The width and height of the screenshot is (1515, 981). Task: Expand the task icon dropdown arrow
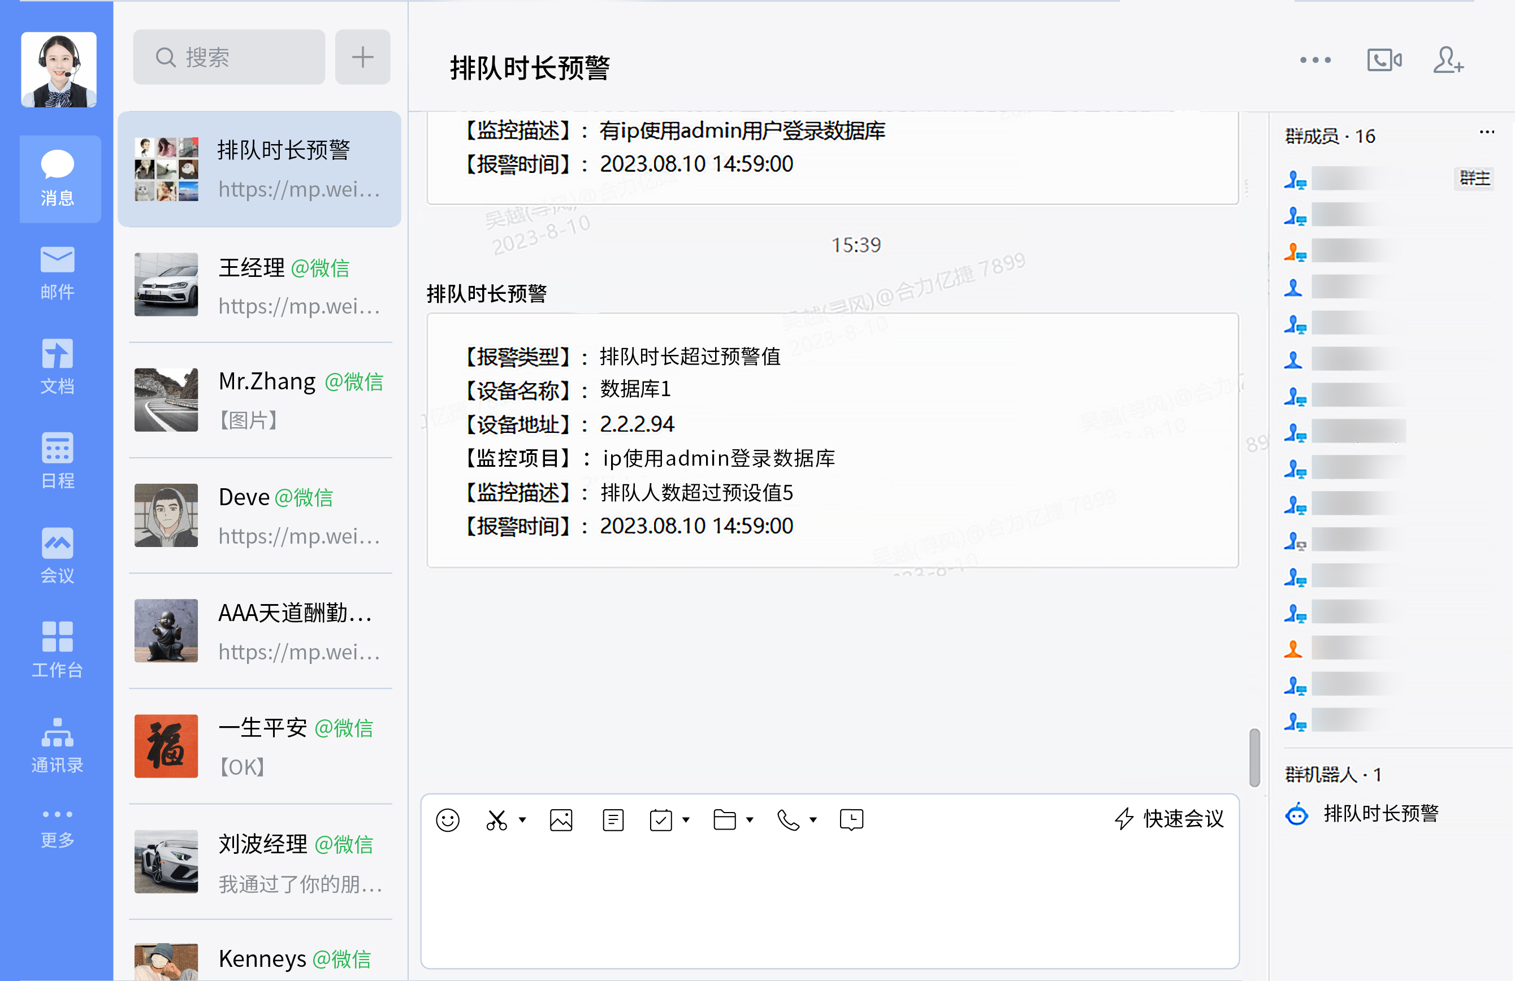(x=686, y=819)
